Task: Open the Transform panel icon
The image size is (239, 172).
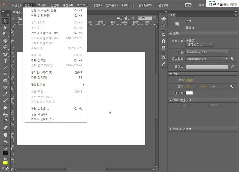Action: pyautogui.click(x=163, y=48)
